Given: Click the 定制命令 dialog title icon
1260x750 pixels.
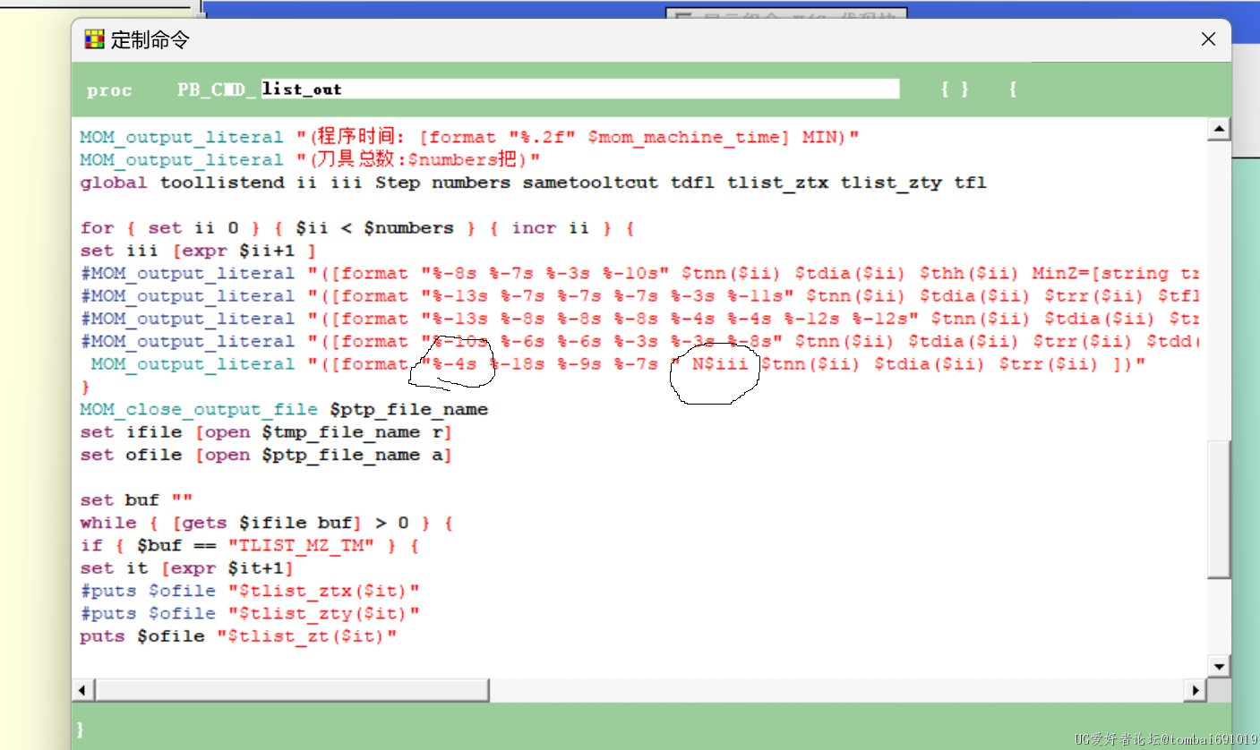Looking at the screenshot, I should tap(94, 39).
